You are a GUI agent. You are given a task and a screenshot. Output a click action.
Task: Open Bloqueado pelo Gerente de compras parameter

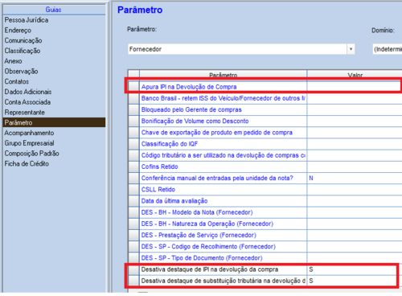[x=191, y=109]
